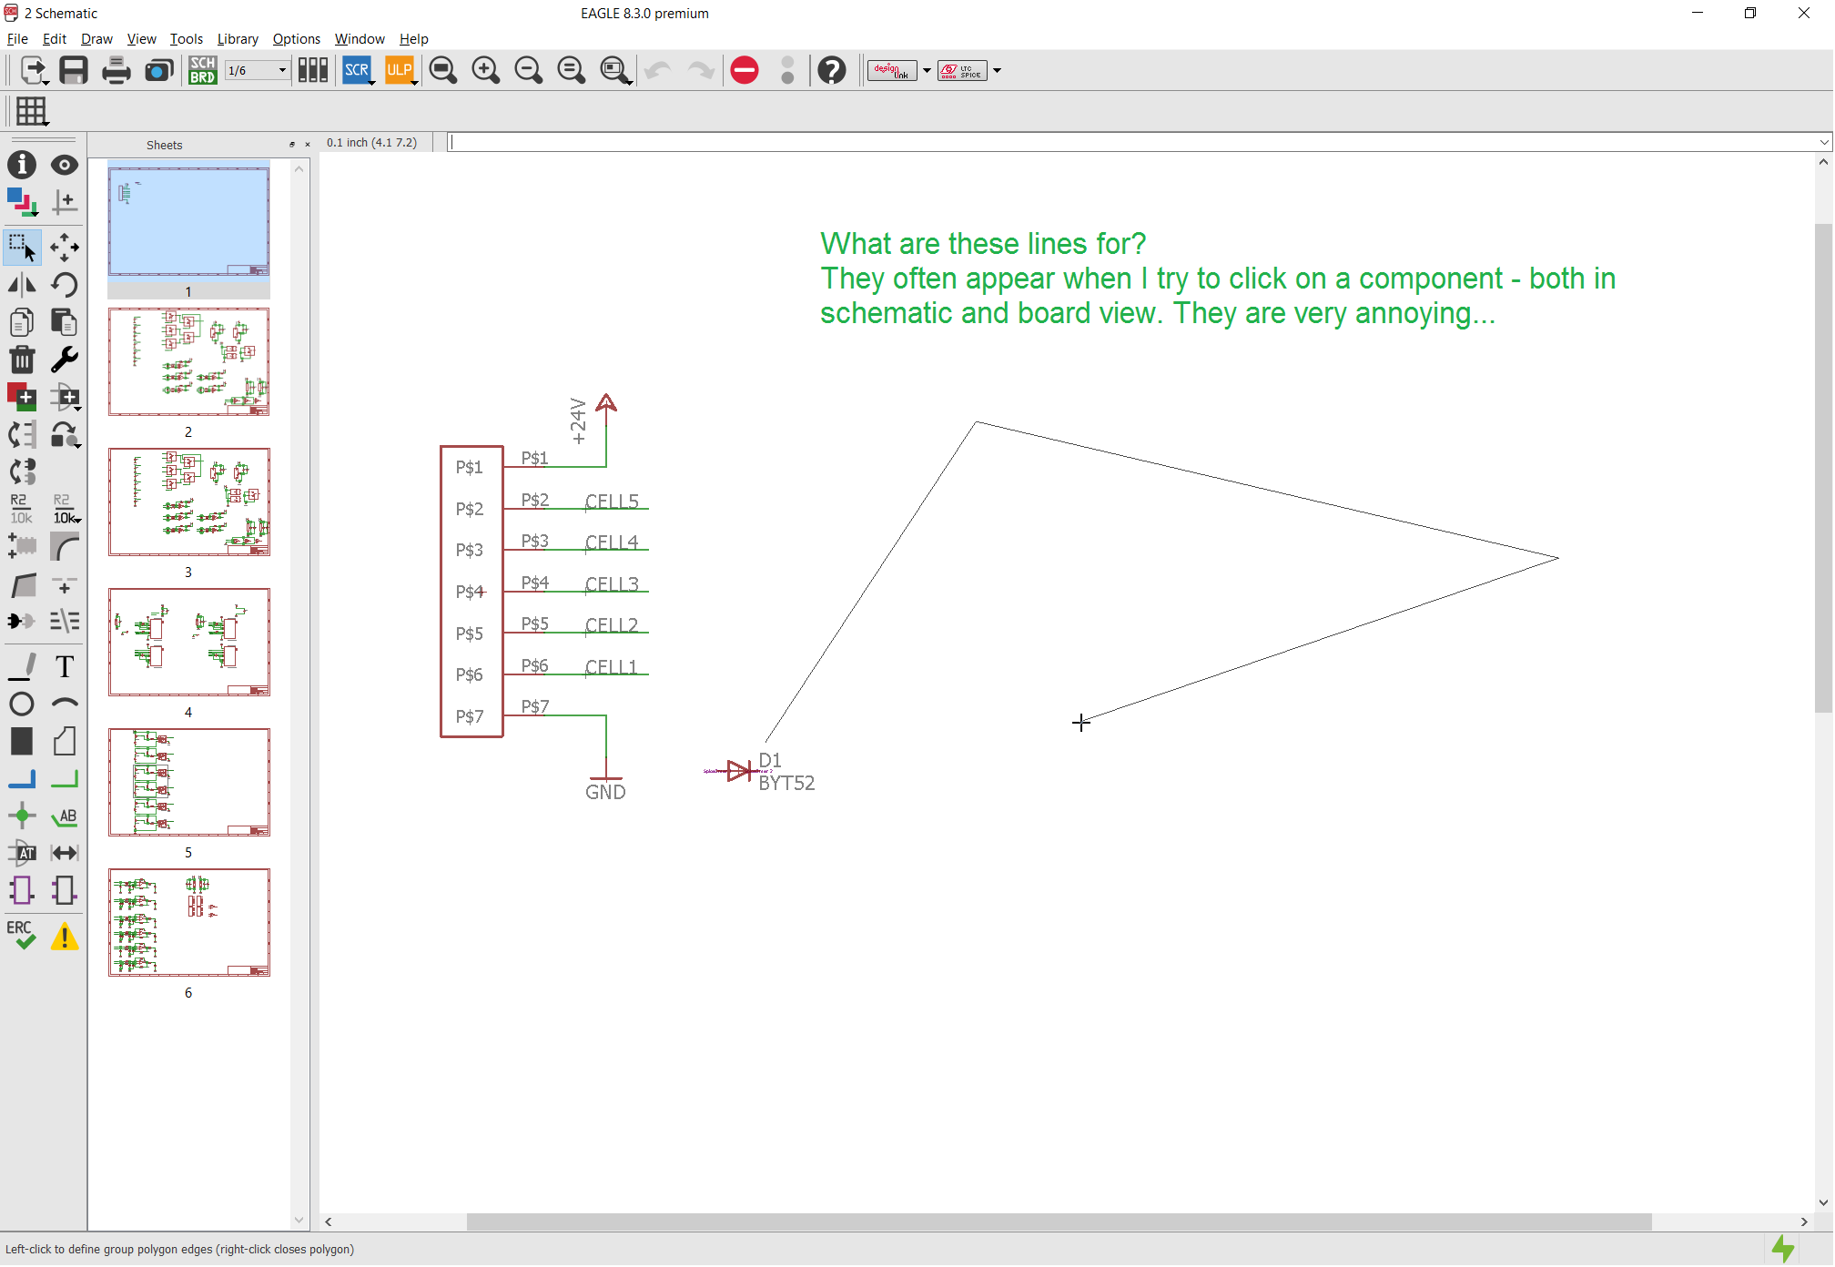Open the Library menu

click(237, 39)
